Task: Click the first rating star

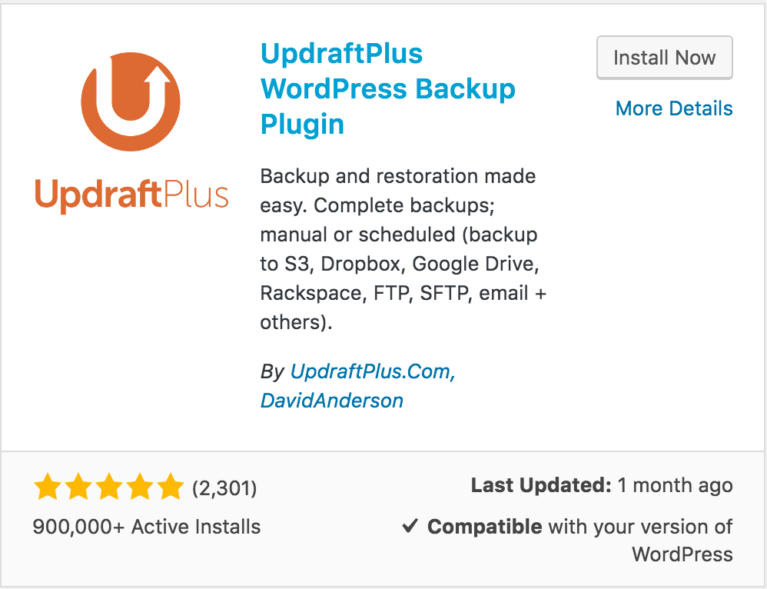Action: pos(48,487)
